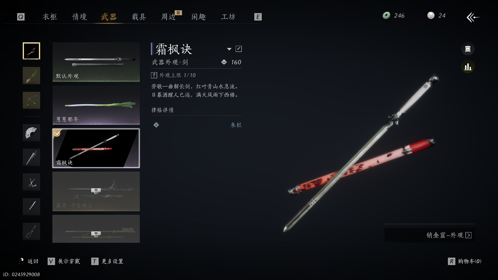Click the back arrow icon top right
This screenshot has width=498, height=280.
(473, 17)
